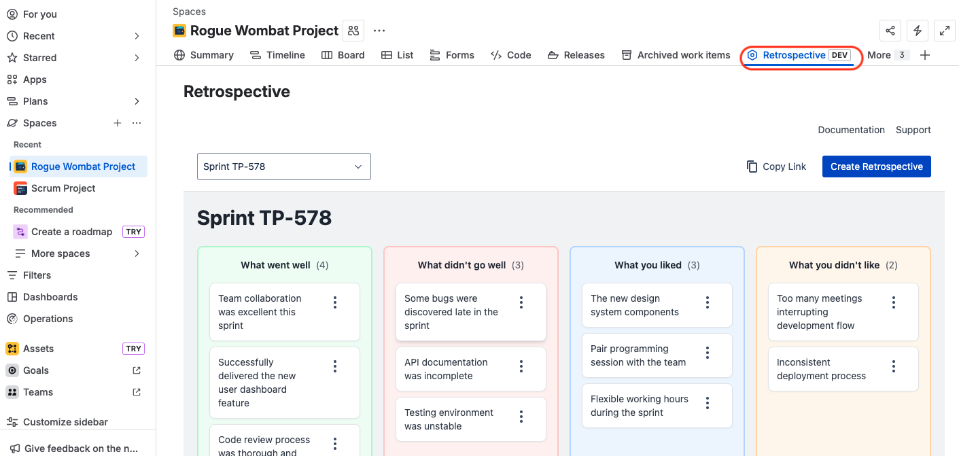Create a new space with the plus icon
Viewport: 959px width, 456px height.
[117, 123]
